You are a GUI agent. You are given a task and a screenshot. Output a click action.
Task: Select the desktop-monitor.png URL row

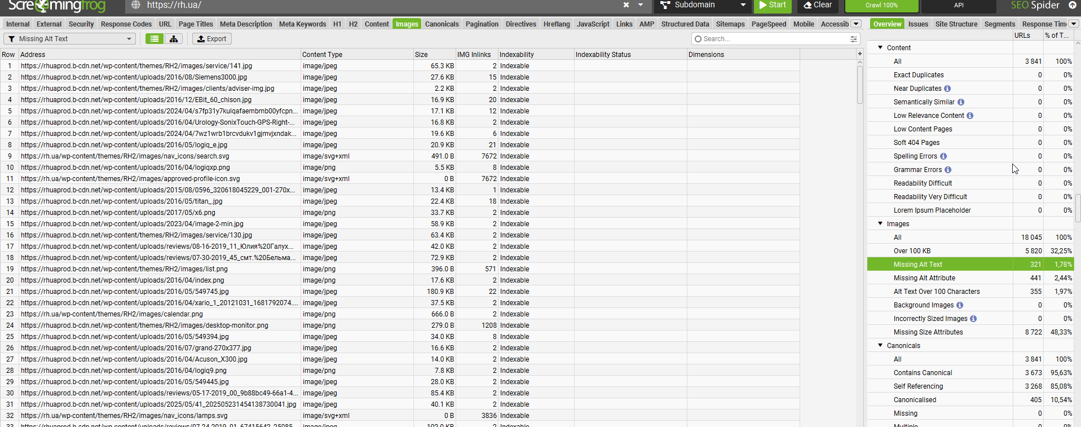tap(400, 325)
